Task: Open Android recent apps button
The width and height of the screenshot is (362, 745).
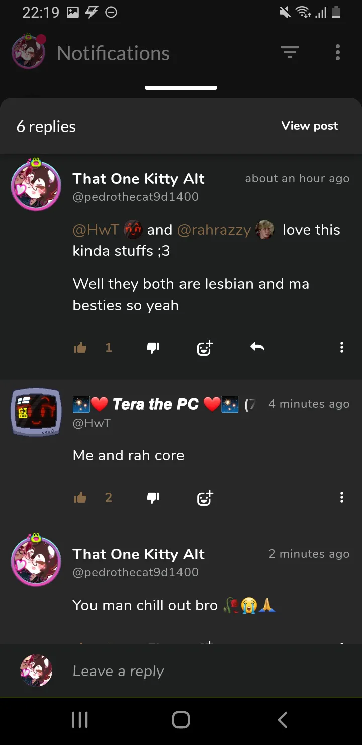Action: (x=80, y=720)
